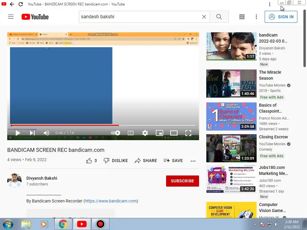Screen dimensions: 307x230
Task: Open the app window three-dot menu
Action: (270, 4)
